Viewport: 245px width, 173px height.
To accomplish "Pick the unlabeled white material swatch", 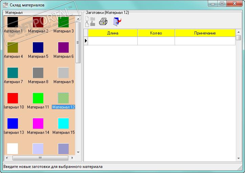I will coord(13,149).
